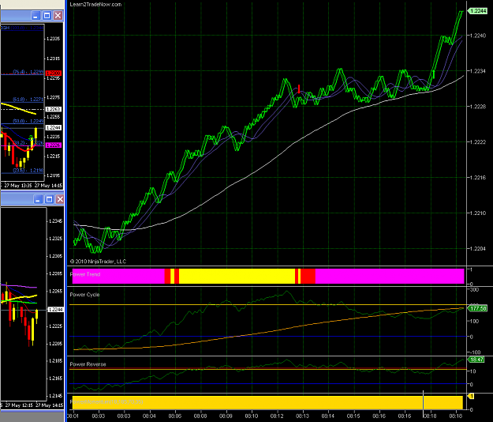Click the wide red segment of Power Trend bar
The height and width of the screenshot is (422, 493).
coord(308,276)
